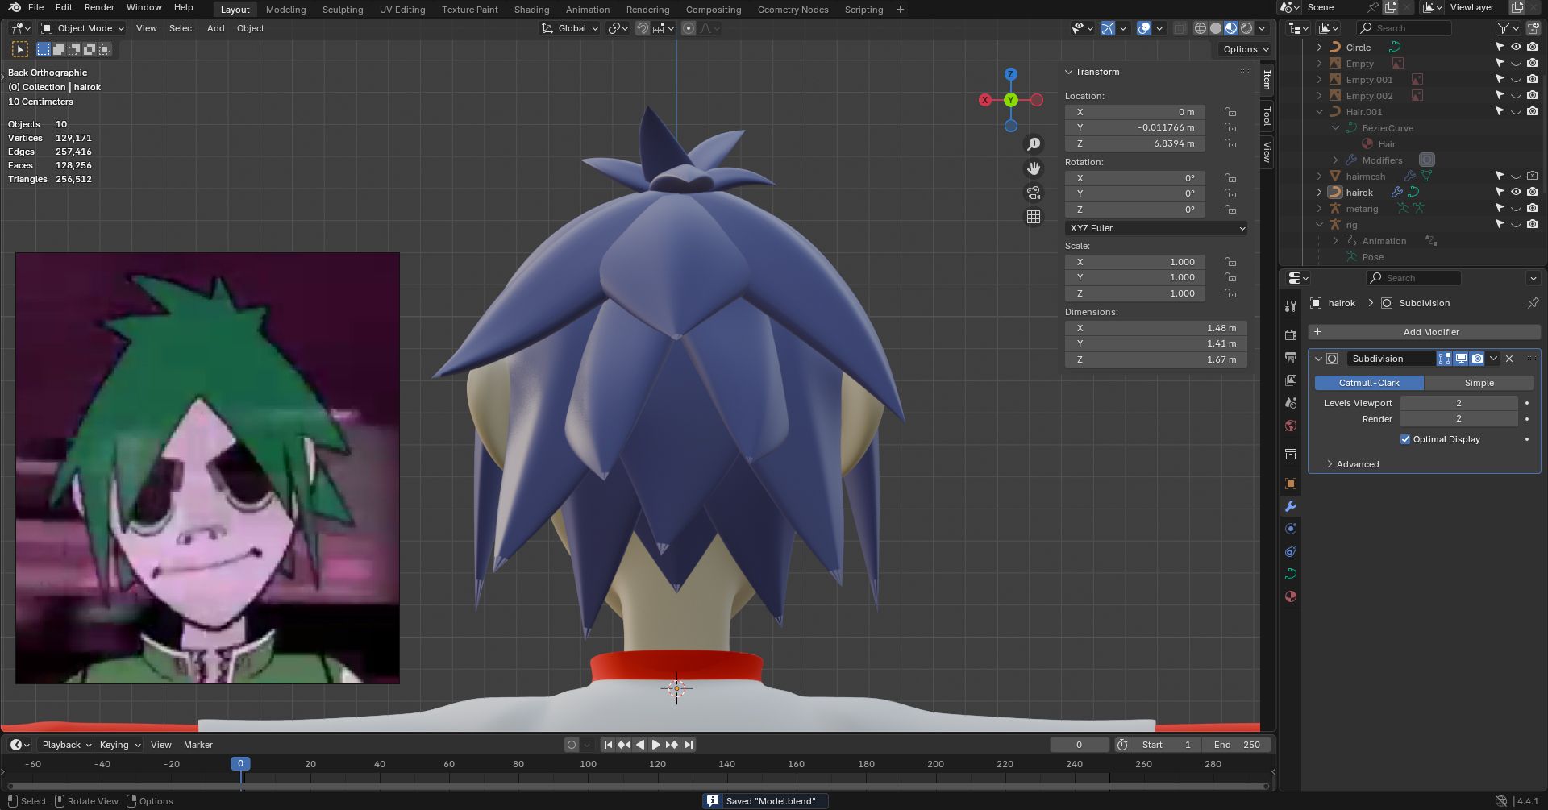Switch to the Sculpting workspace tab
The width and height of the screenshot is (1548, 810).
(x=343, y=10)
